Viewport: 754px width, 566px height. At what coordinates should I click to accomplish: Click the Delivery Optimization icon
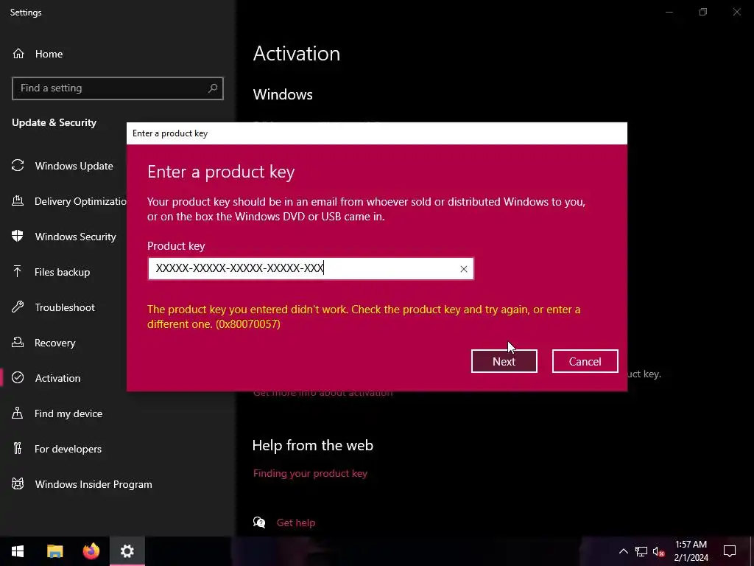[18, 200]
